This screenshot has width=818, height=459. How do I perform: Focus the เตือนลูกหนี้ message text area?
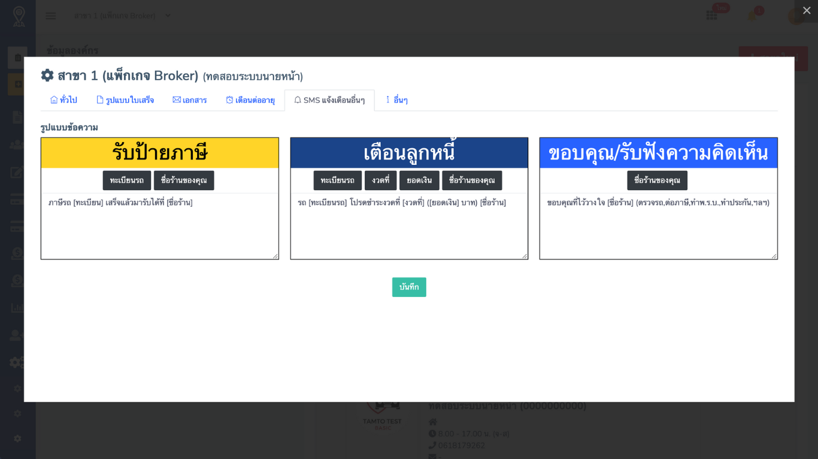(x=409, y=226)
